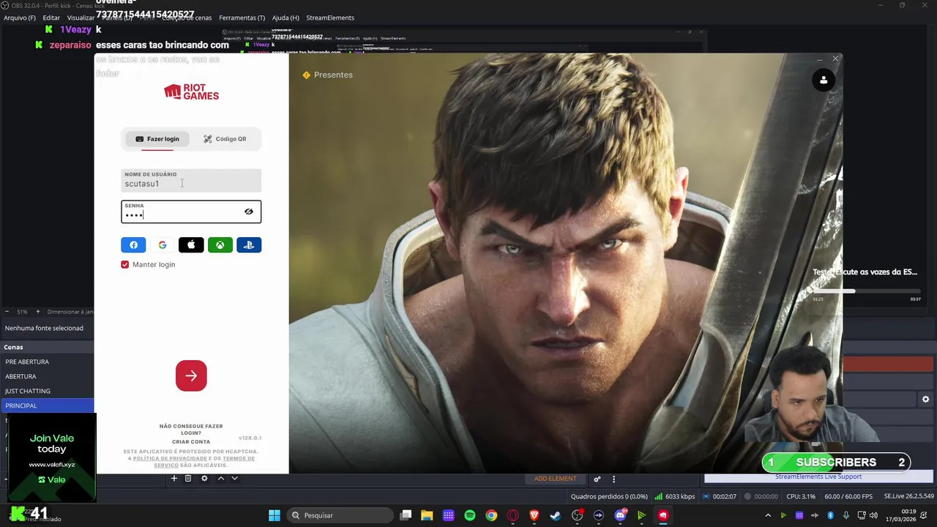
Task: Open Spotify from the taskbar
Action: point(470,515)
